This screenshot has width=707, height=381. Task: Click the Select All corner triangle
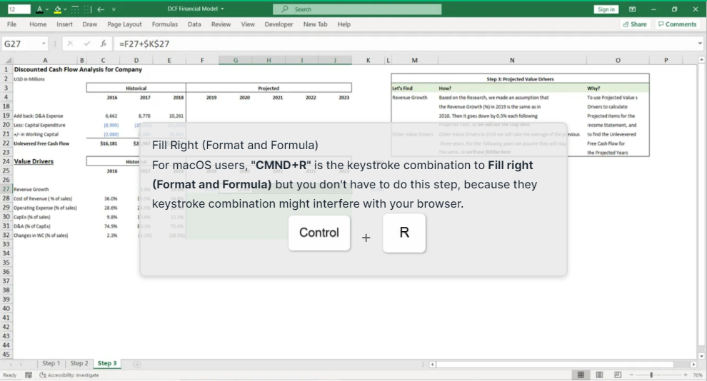(8, 60)
